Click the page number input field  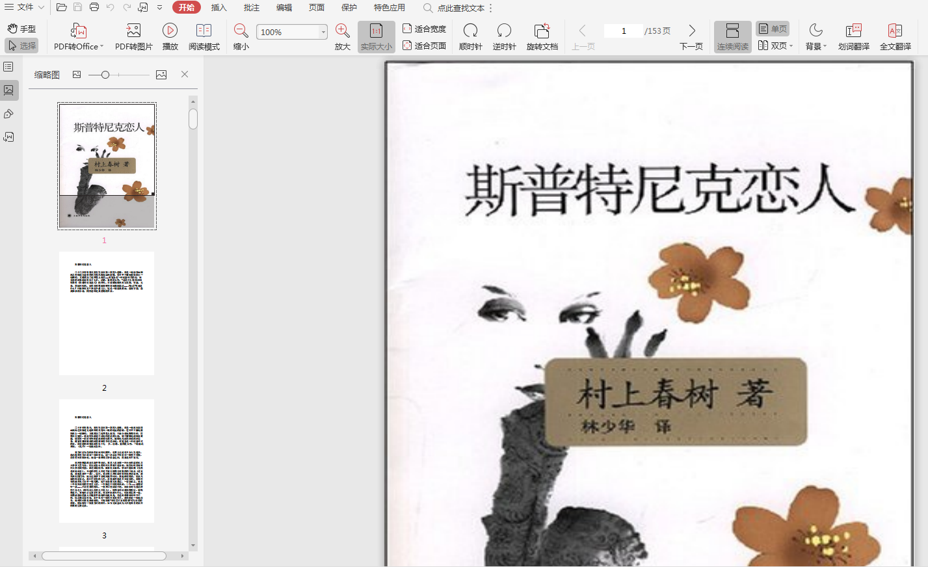click(624, 31)
